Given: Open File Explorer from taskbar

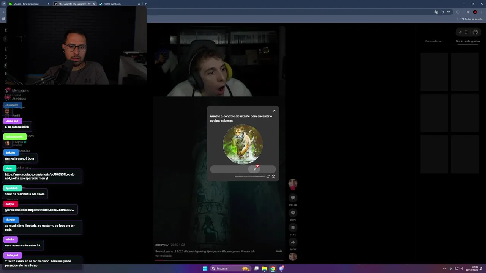Looking at the screenshot, I should pyautogui.click(x=264, y=268).
